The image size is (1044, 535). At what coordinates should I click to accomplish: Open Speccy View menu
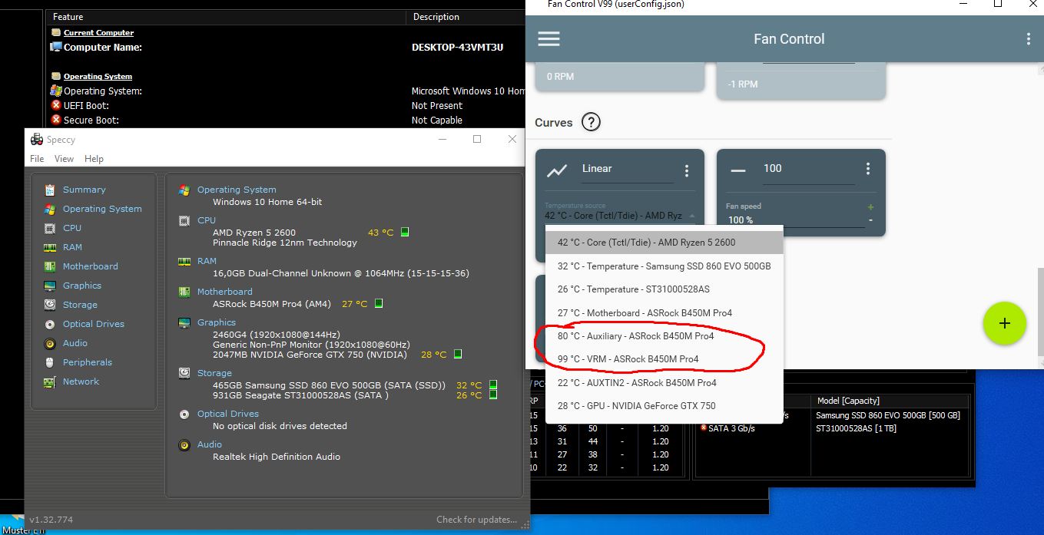pos(65,159)
